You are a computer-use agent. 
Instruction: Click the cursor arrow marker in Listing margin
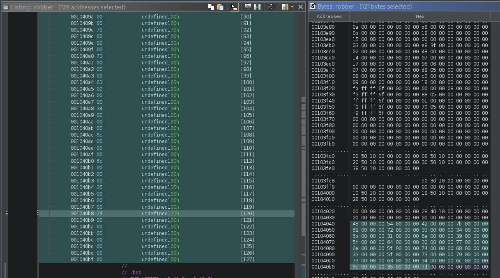pyautogui.click(x=5, y=212)
